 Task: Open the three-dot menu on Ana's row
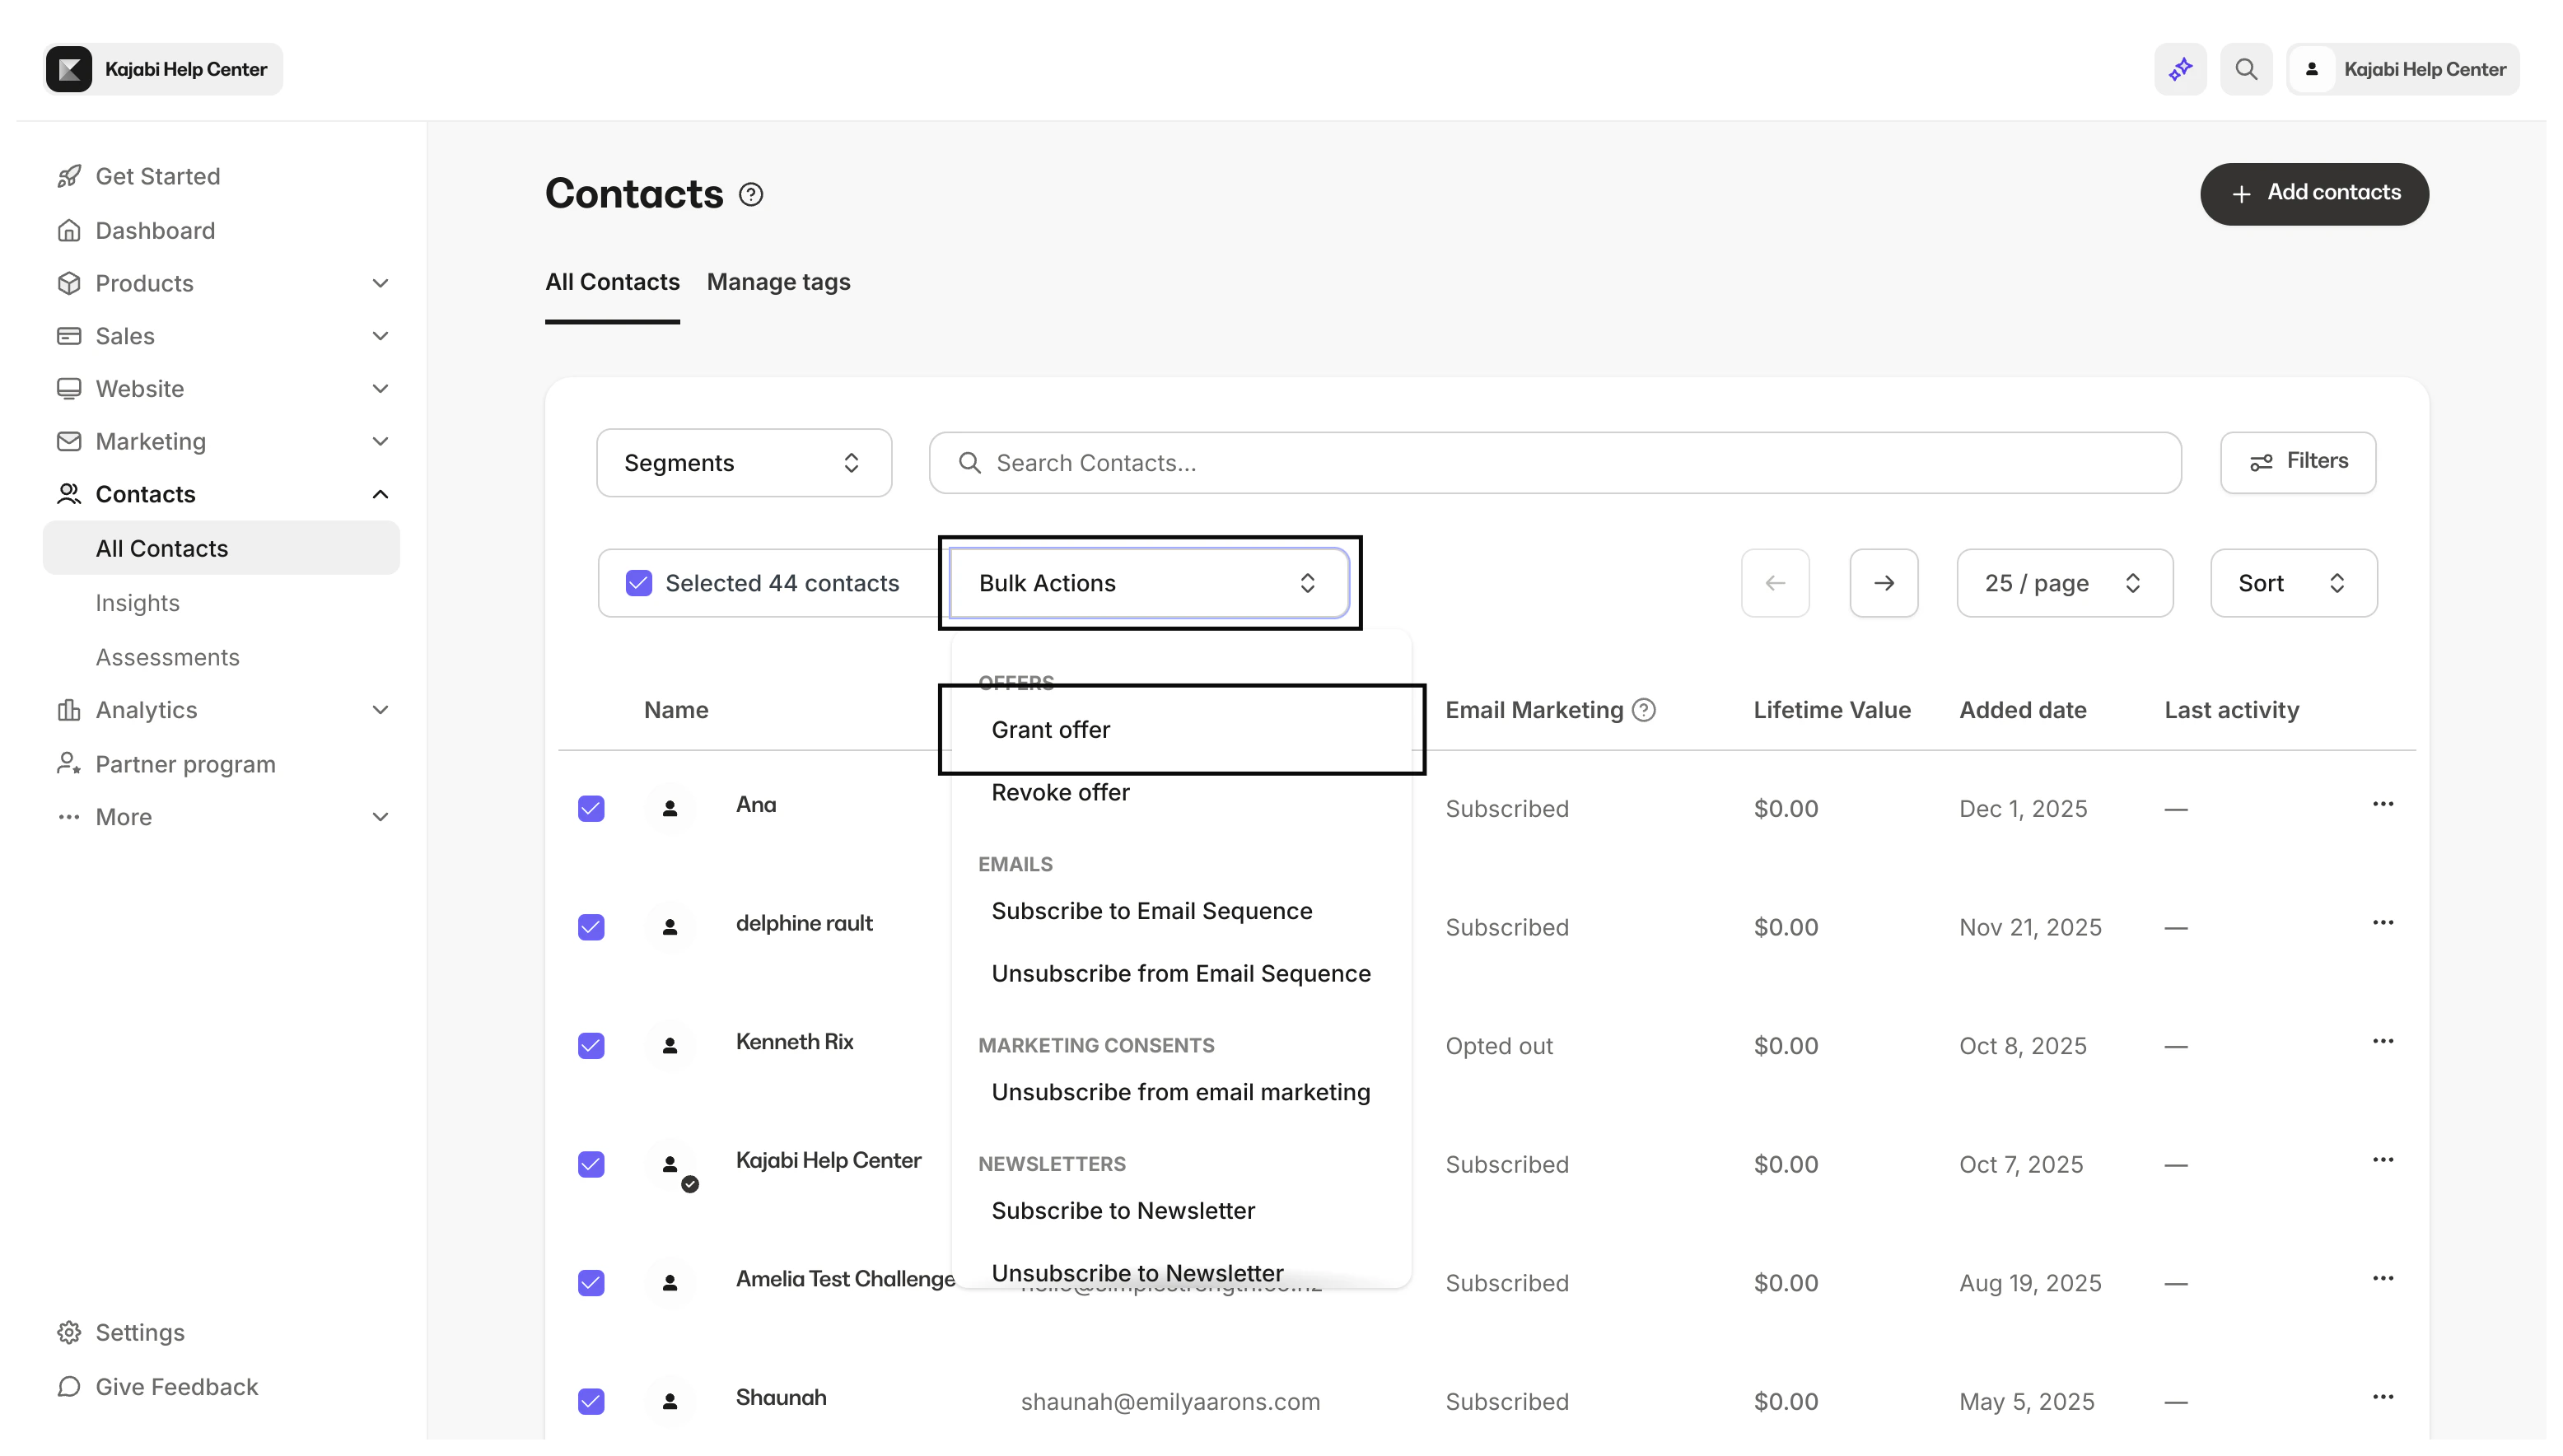(2384, 802)
